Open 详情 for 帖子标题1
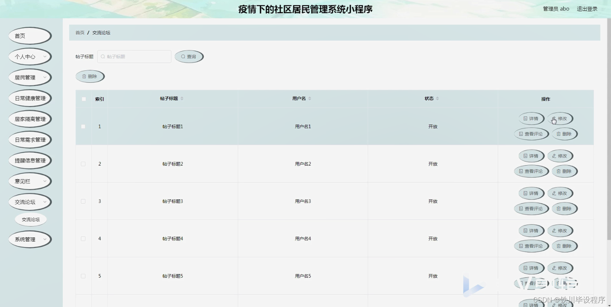Screen dimensions: 611x307 click(x=531, y=119)
